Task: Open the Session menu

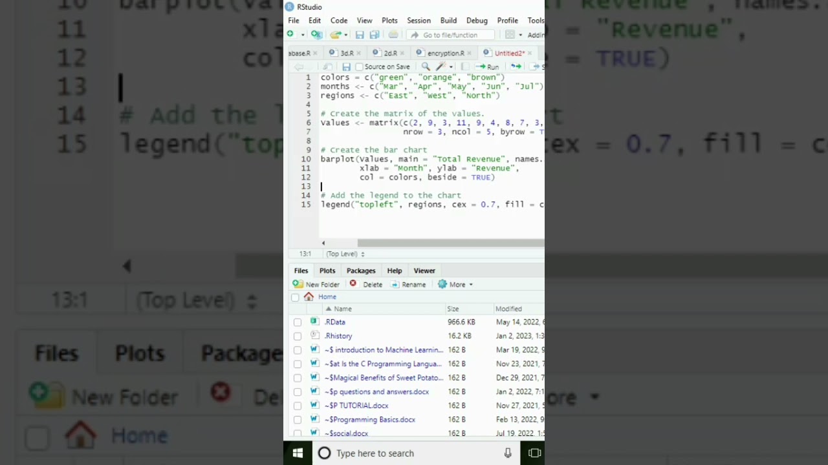Action: point(419,21)
